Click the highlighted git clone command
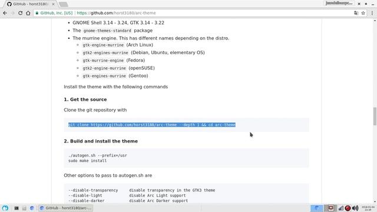 [152, 125]
